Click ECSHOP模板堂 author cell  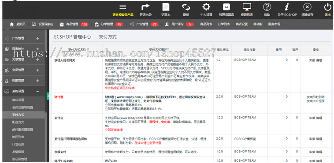click(245, 139)
